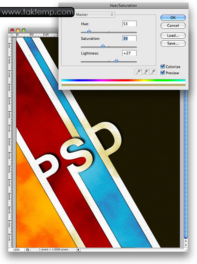Screen dimensions: 197x264
Task: Toggle the Colorize checkbox
Action: point(162,67)
